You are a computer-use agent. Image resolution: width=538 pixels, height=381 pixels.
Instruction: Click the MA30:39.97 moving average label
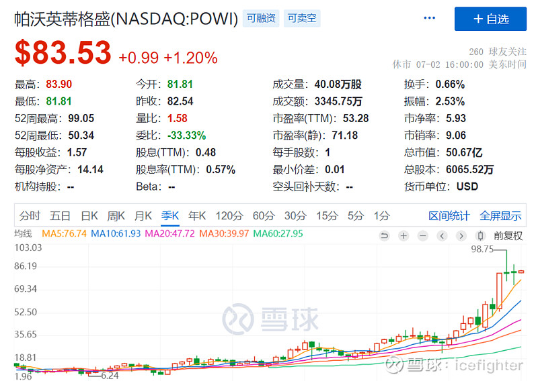click(224, 234)
